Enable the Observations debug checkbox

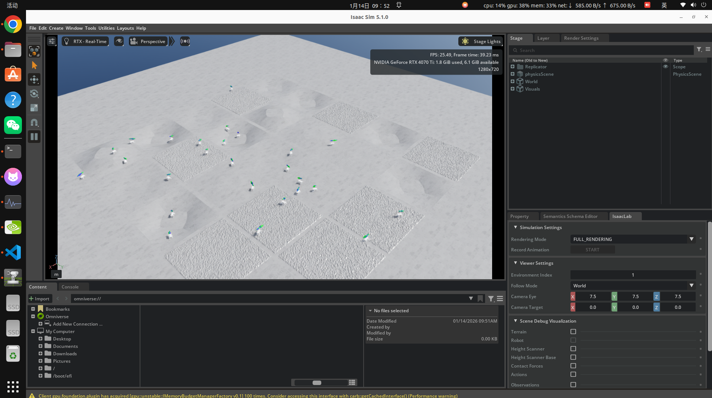point(573,385)
